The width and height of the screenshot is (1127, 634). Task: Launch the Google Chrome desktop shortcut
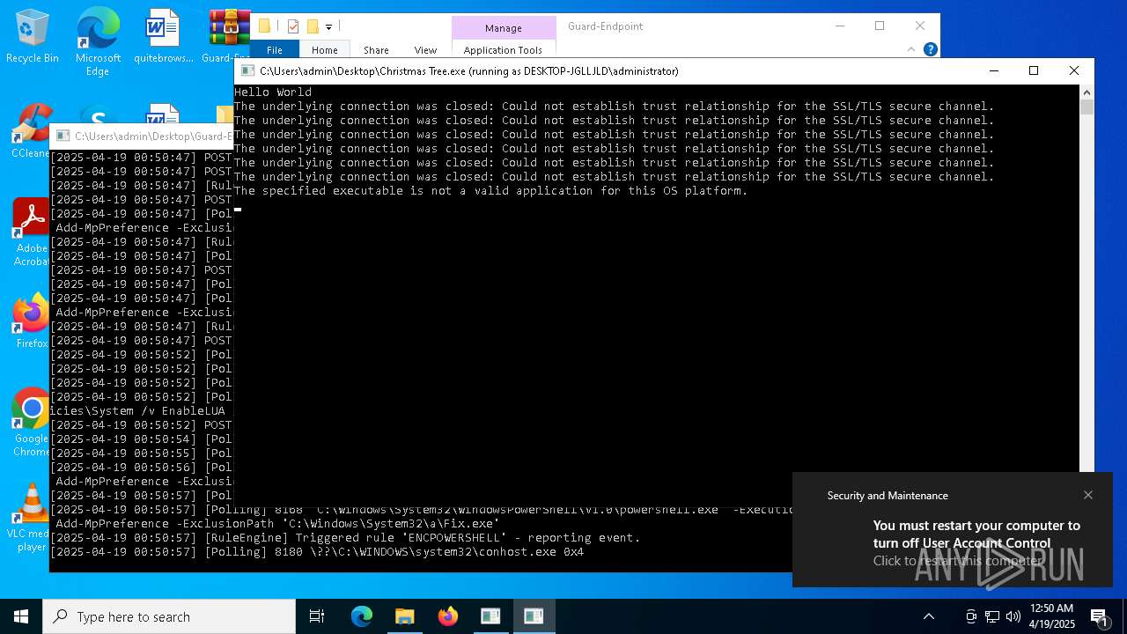pos(32,423)
